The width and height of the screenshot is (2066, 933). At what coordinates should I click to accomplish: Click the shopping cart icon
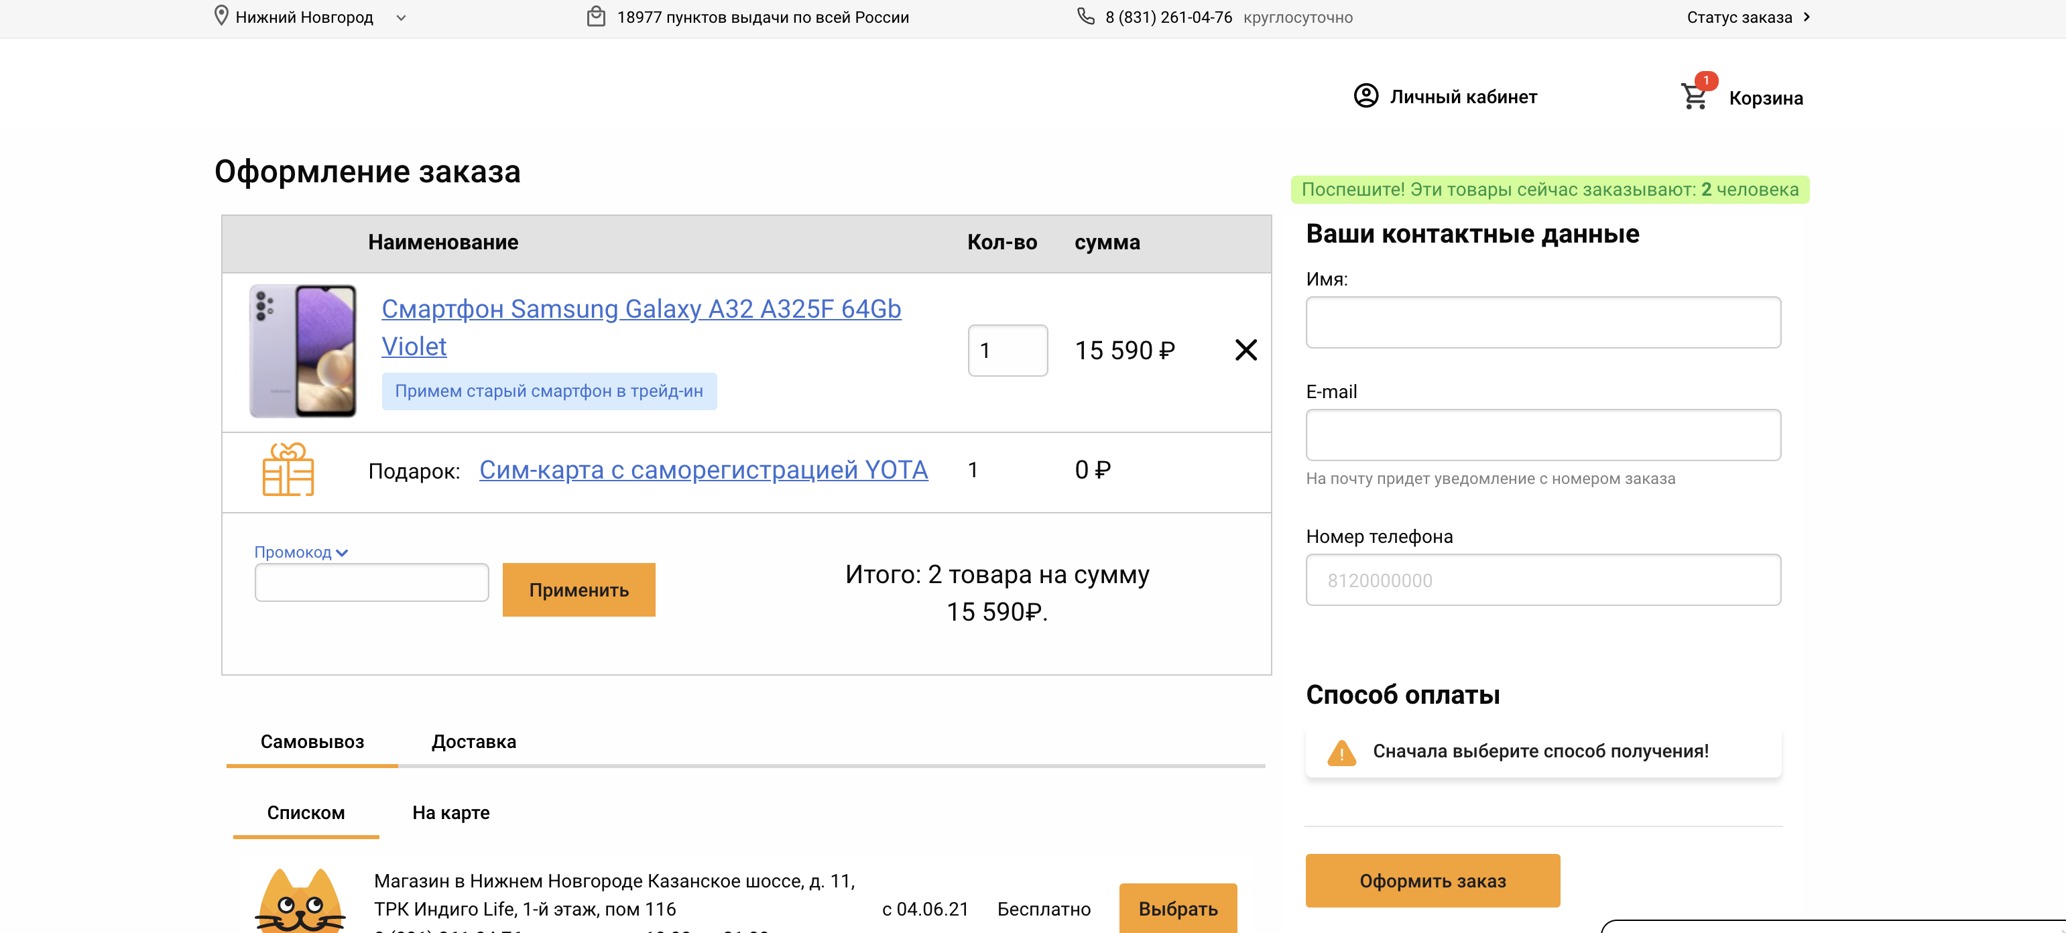point(1694,97)
